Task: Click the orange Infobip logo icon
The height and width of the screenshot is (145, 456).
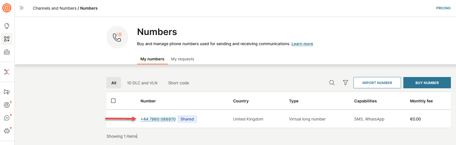Action: [x=7, y=8]
